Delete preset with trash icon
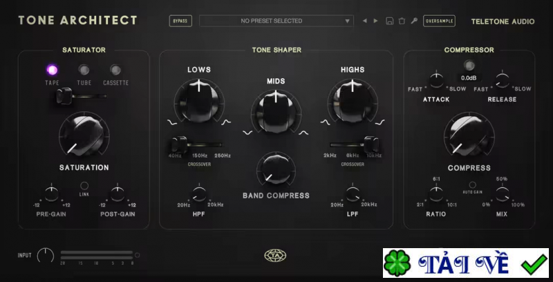This screenshot has height=282, width=553. coord(402,21)
